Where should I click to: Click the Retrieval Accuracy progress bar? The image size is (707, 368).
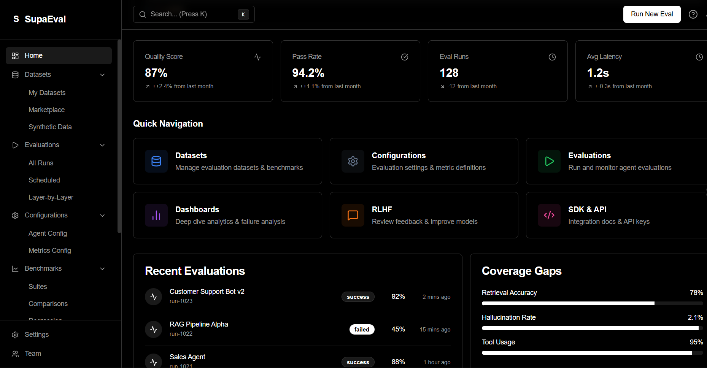(592, 303)
